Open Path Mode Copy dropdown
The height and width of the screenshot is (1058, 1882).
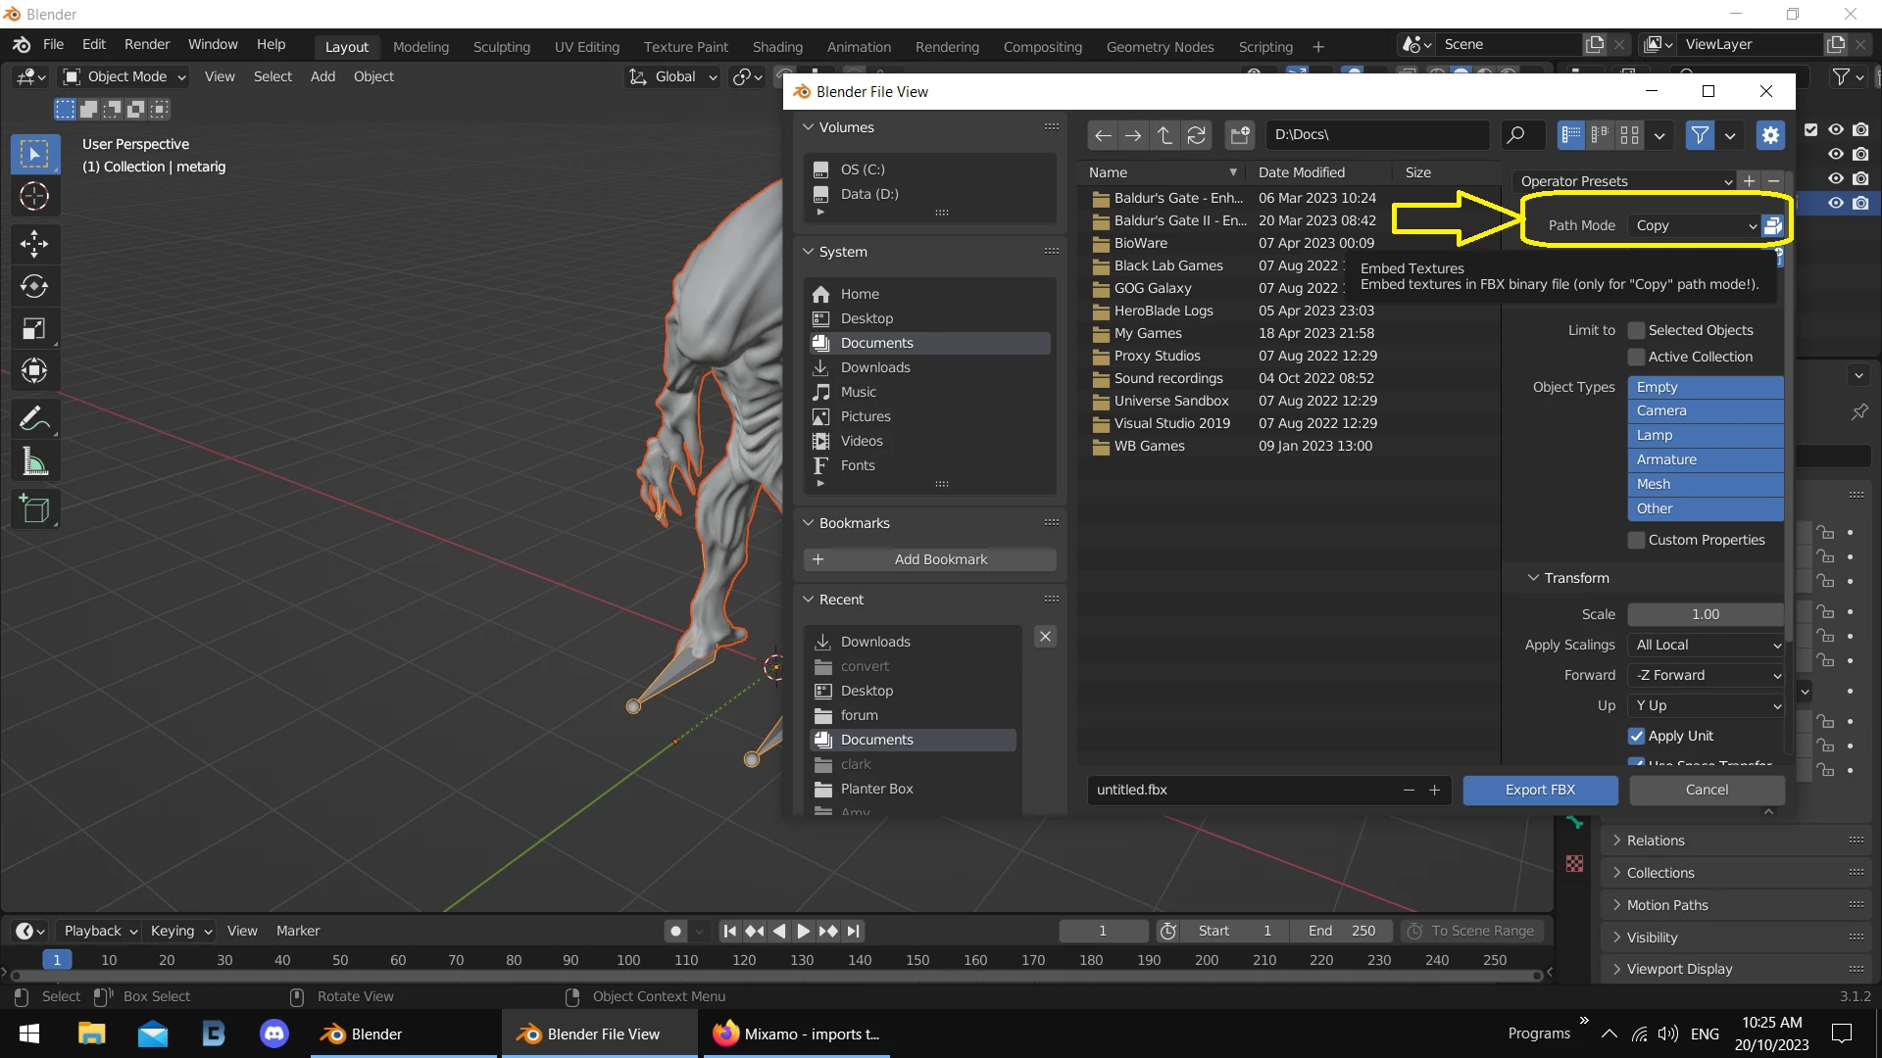point(1694,226)
